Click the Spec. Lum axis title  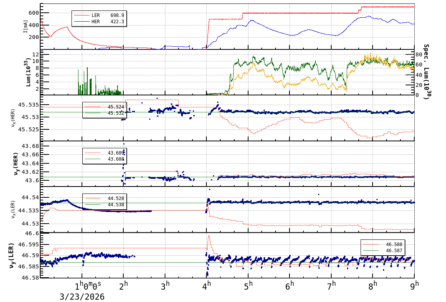(x=426, y=72)
